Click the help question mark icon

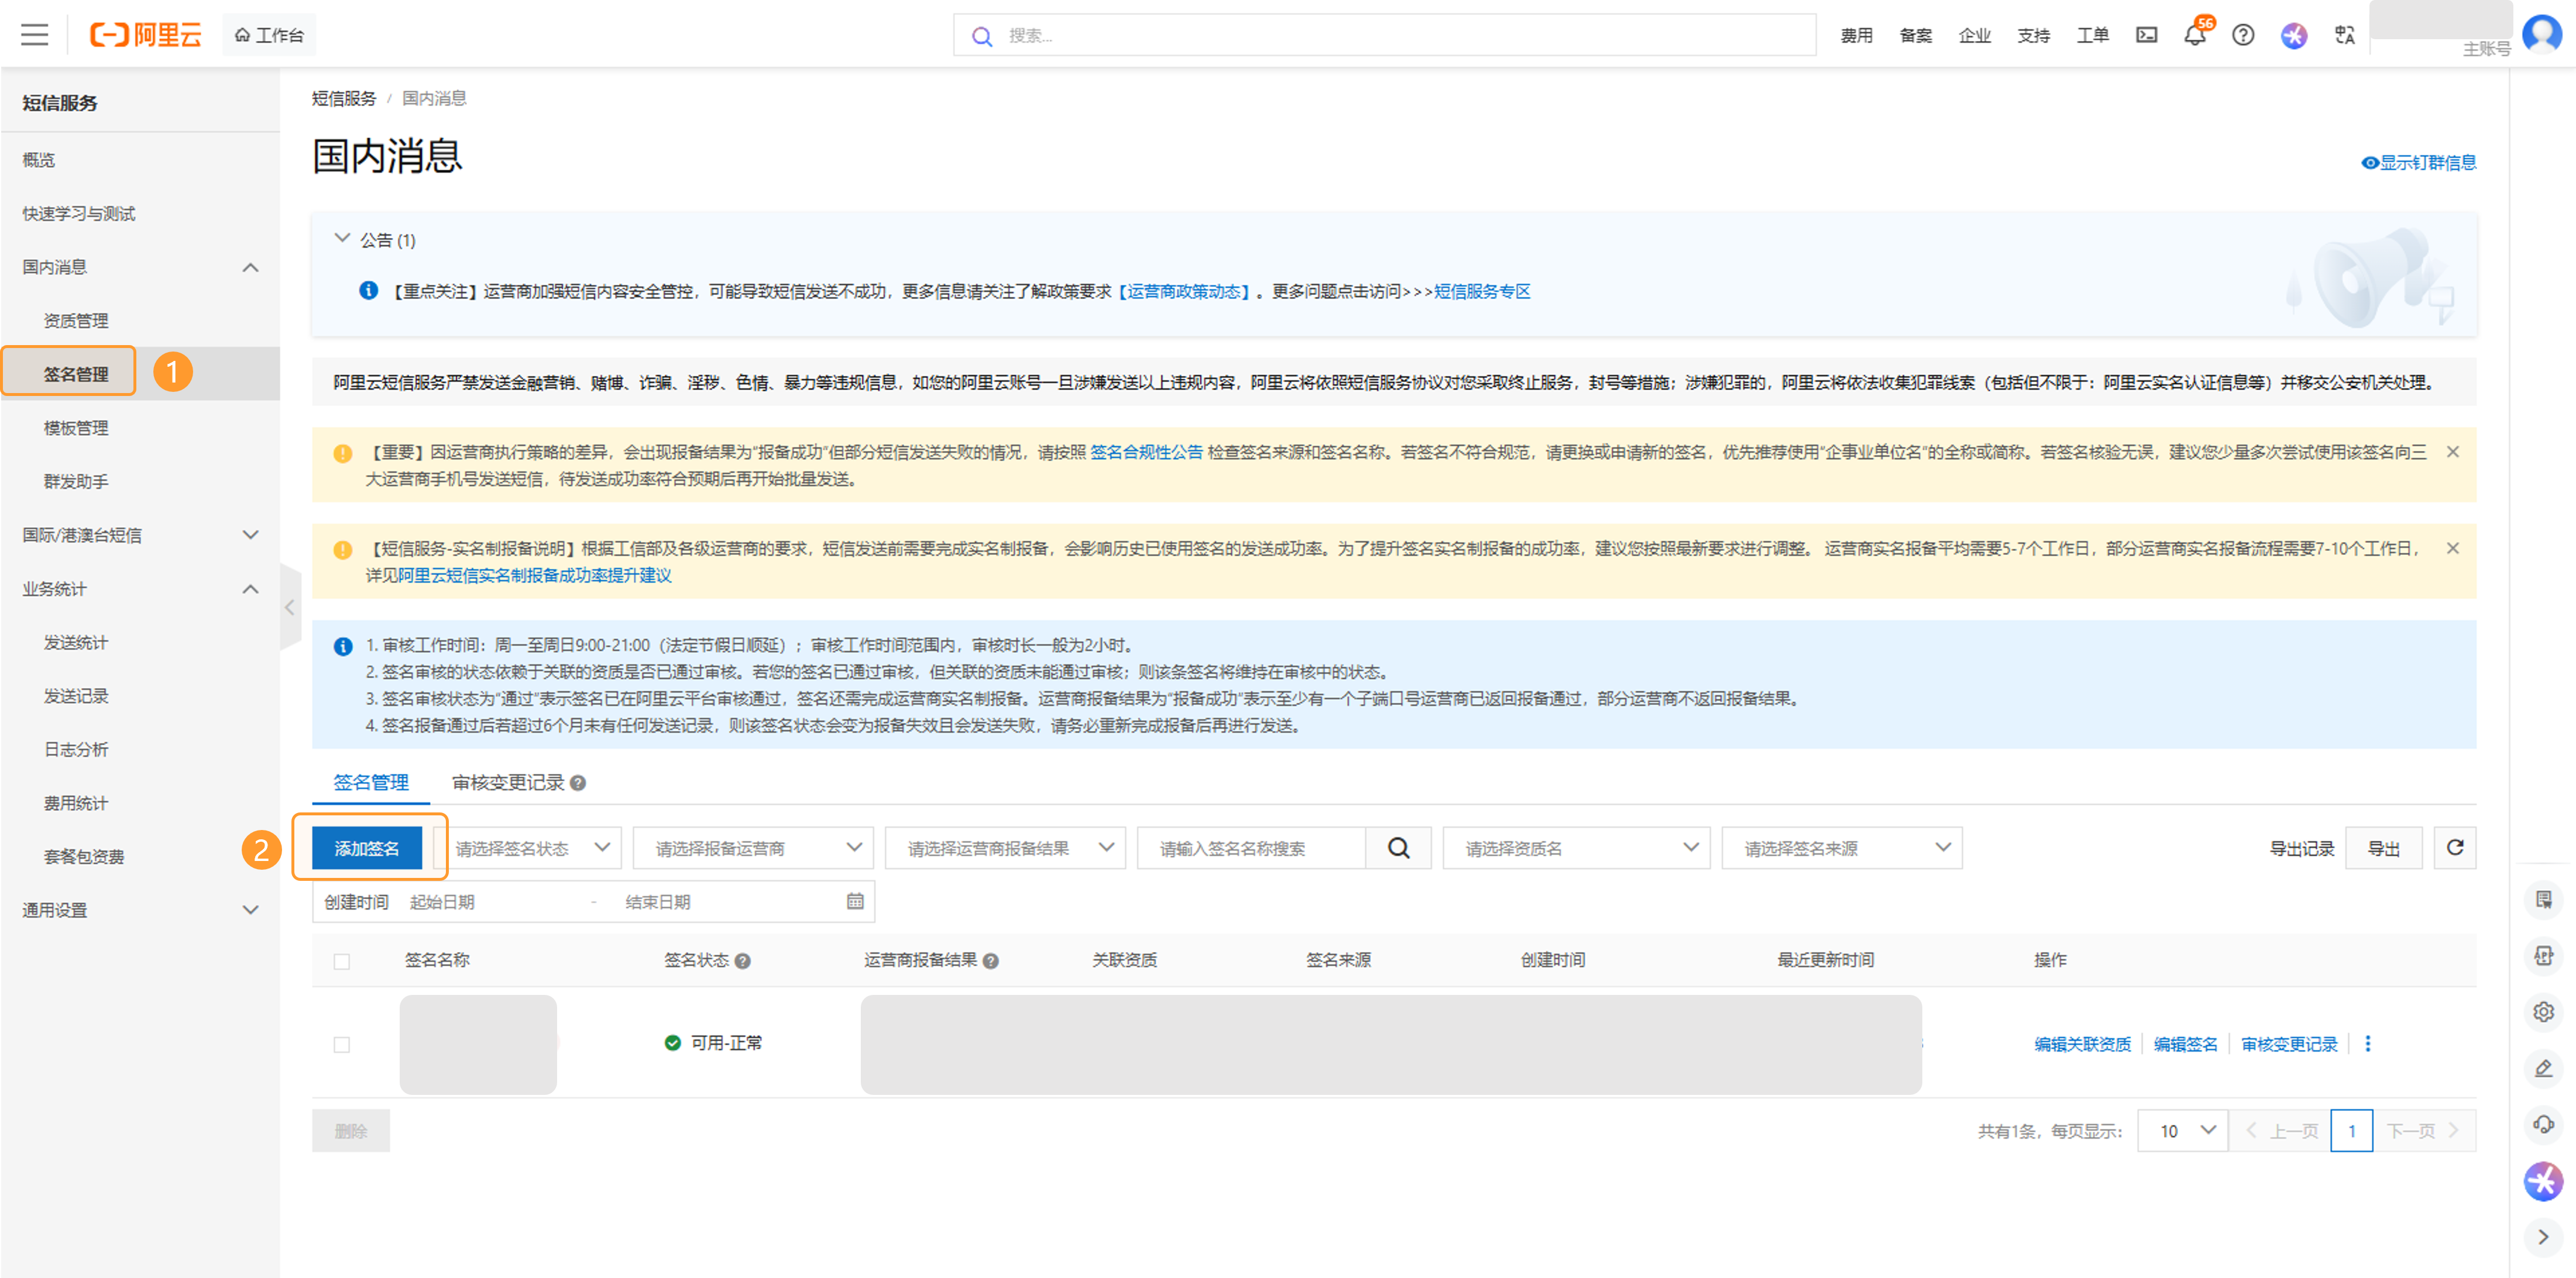(x=2243, y=35)
